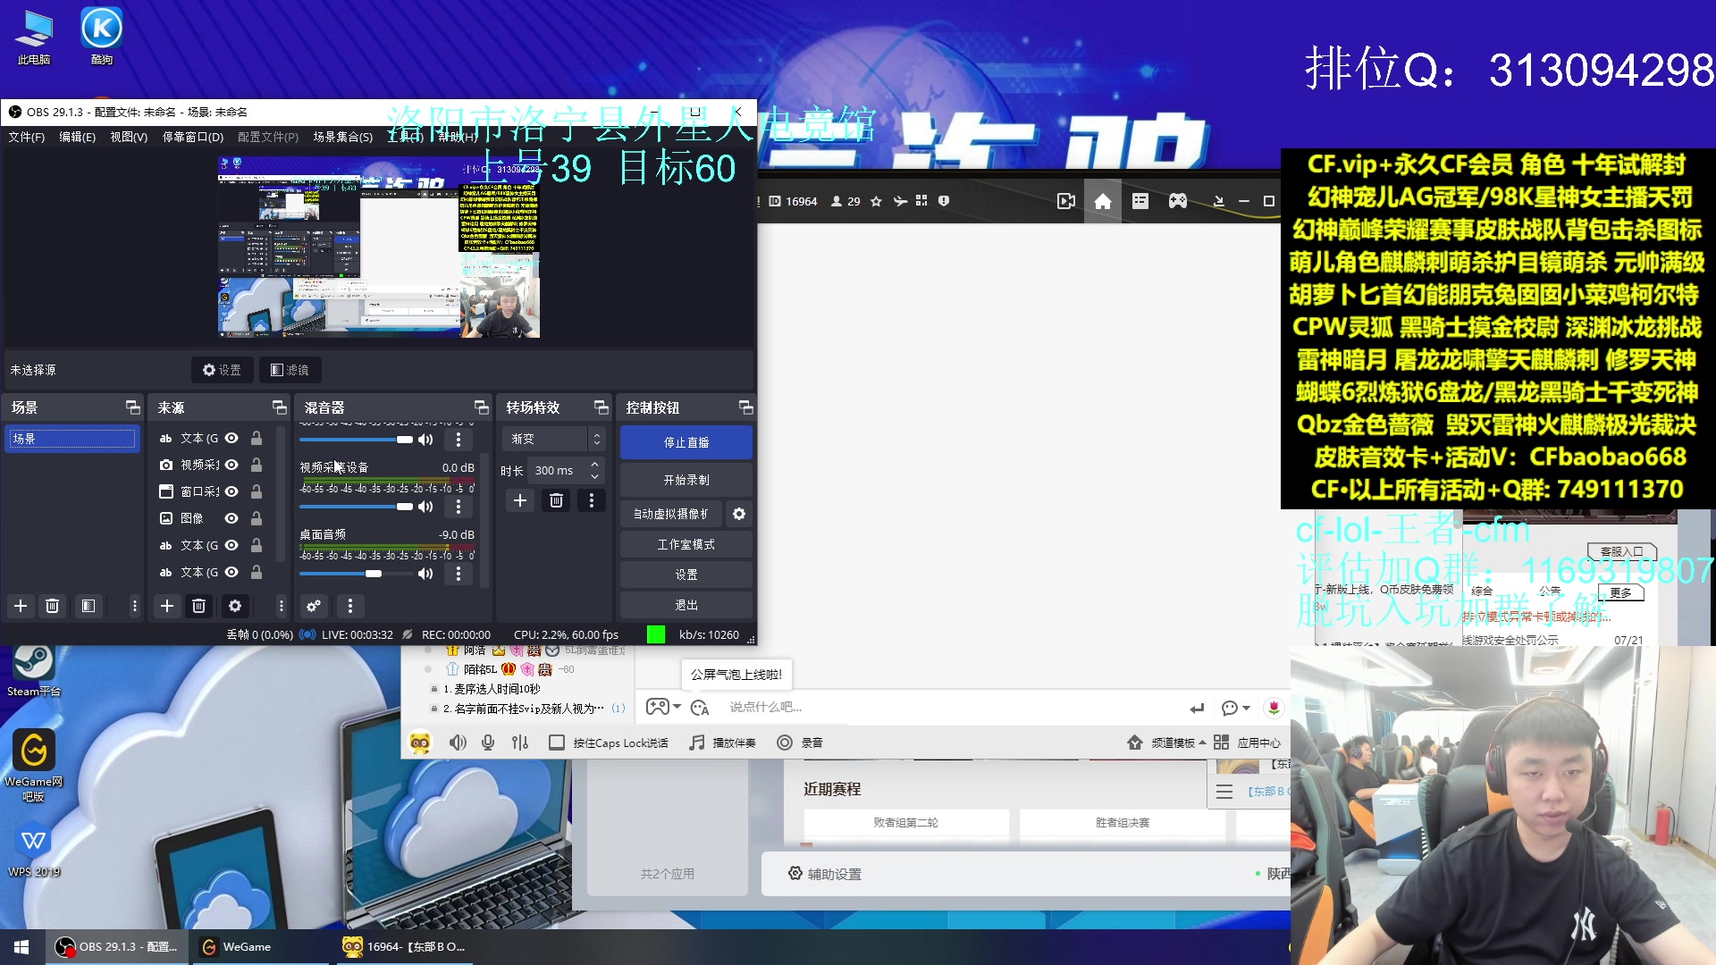The height and width of the screenshot is (965, 1716).
Task: Mute the 桌面音频 speaker icon
Action: click(x=425, y=574)
